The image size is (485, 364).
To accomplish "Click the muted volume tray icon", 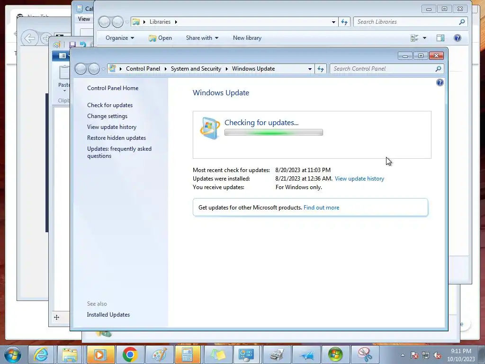I will 437,355.
